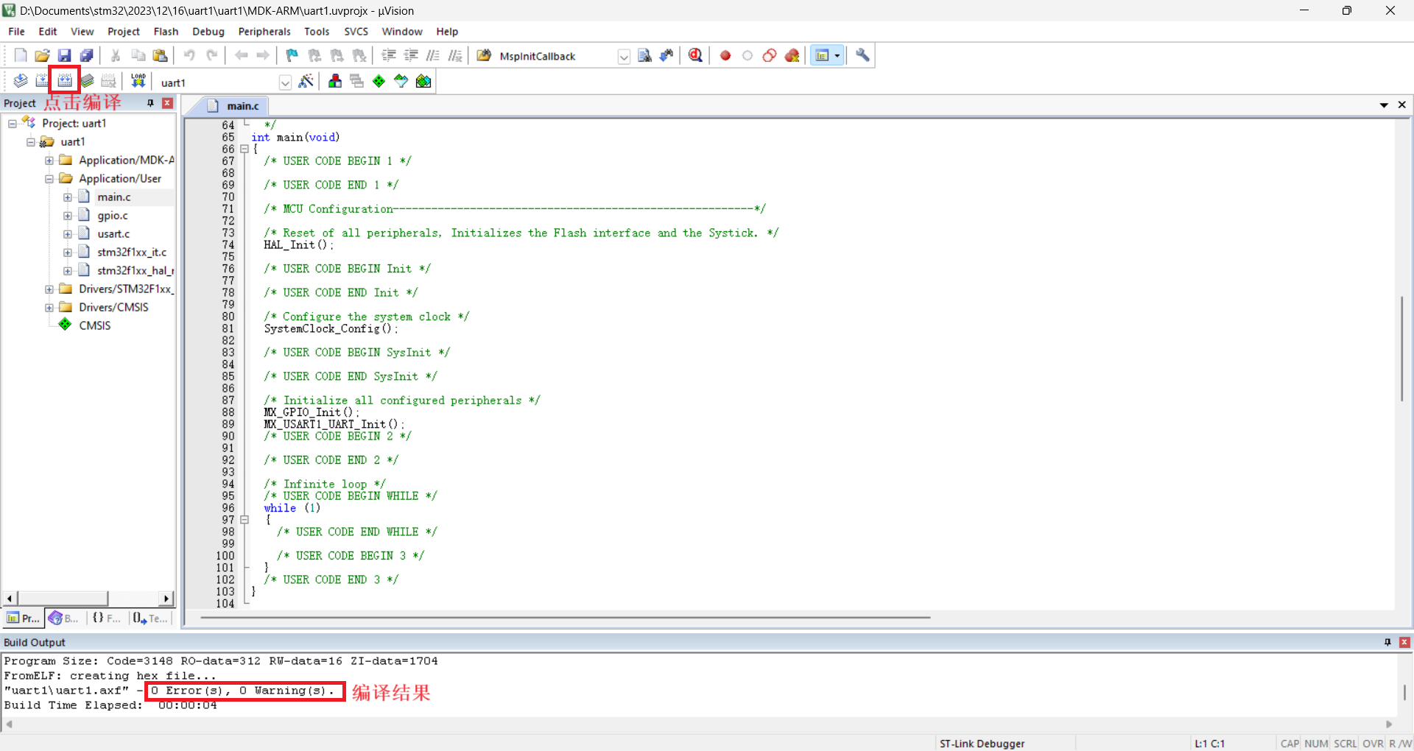This screenshot has height=751, width=1414.
Task: Disable all breakpoints icon
Action: [770, 56]
